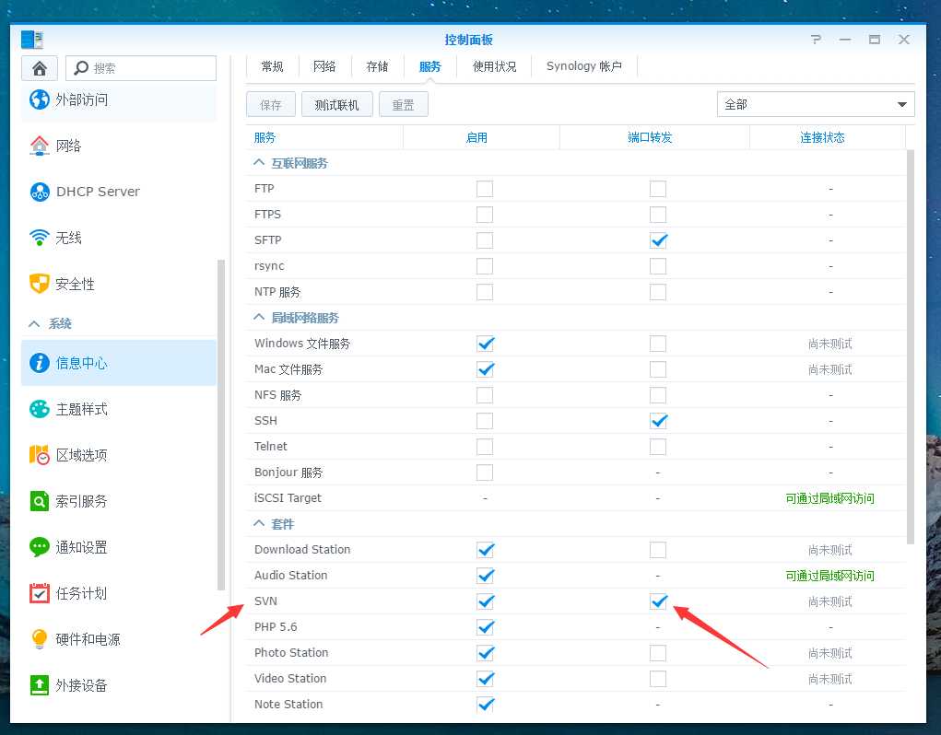Focus the 搜索 input field
This screenshot has height=735, width=941.
point(140,68)
